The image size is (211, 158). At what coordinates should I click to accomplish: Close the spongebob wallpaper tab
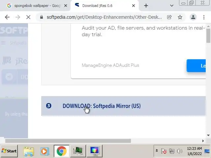[x=66, y=6]
